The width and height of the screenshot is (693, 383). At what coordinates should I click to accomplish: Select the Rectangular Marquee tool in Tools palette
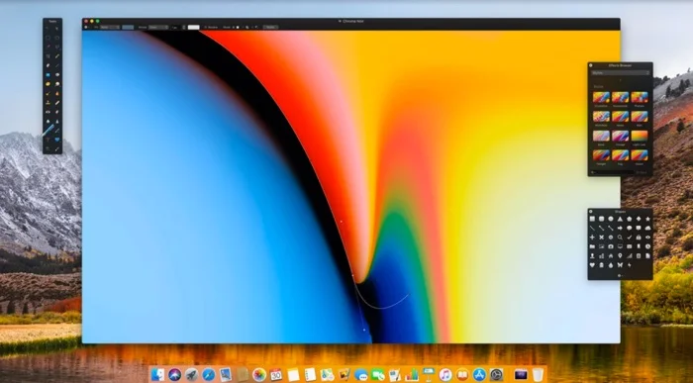tap(48, 38)
